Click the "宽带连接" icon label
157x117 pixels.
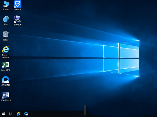tap(18, 25)
